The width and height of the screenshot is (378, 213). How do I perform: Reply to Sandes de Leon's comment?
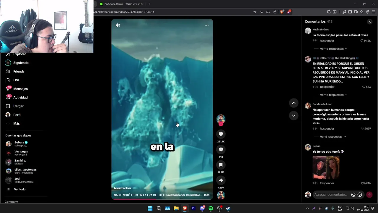(327, 129)
